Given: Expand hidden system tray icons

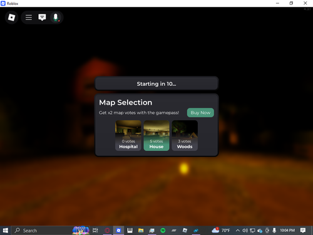Looking at the screenshot, I should pos(238,231).
